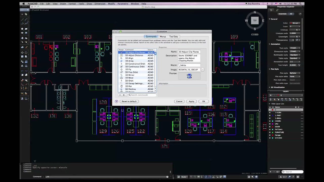Open the Draw menu
Screen dimensions: 324x182
point(89,4)
